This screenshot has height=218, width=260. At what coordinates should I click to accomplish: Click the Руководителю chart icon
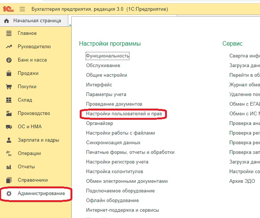[9, 47]
